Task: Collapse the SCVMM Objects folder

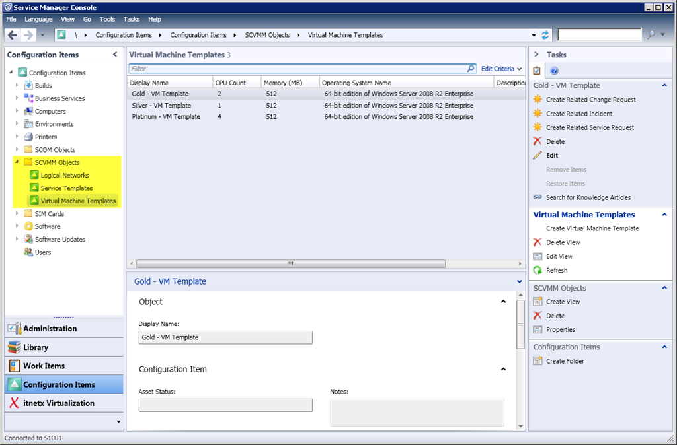Action: (x=17, y=162)
